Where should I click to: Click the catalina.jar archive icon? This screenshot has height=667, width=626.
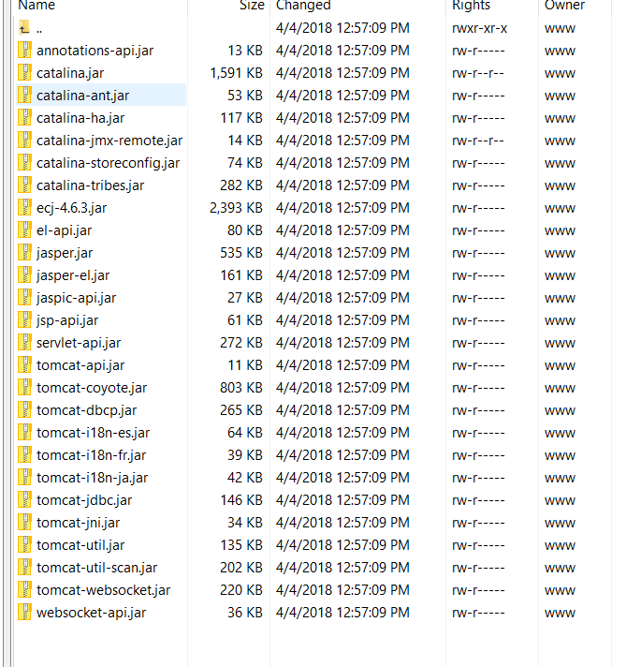[24, 73]
